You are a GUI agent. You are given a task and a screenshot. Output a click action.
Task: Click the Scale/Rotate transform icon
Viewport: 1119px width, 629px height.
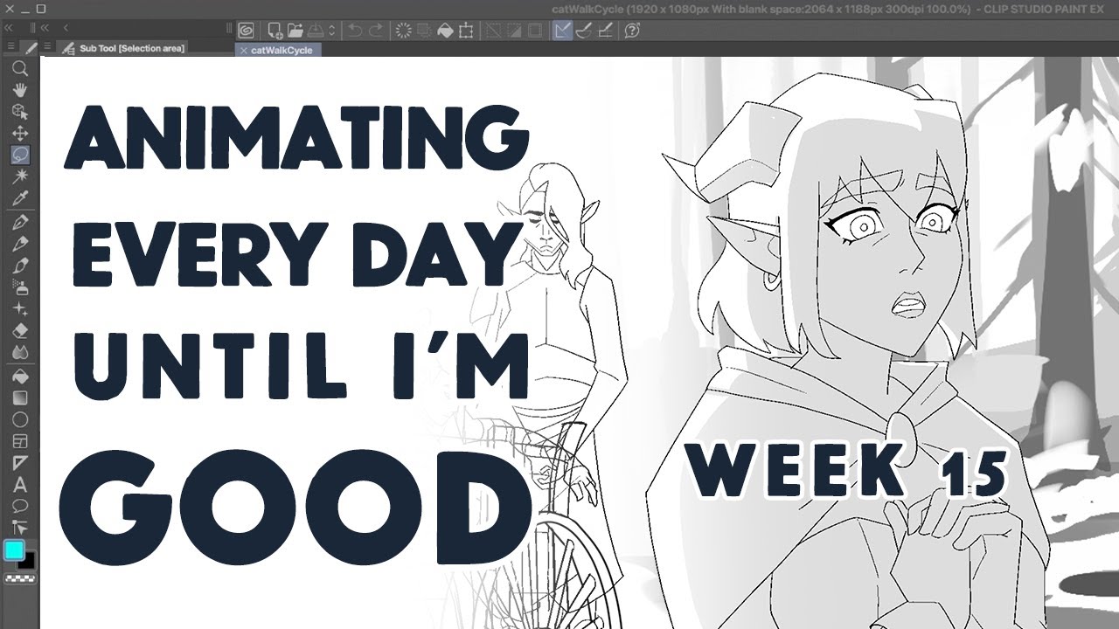point(466,31)
